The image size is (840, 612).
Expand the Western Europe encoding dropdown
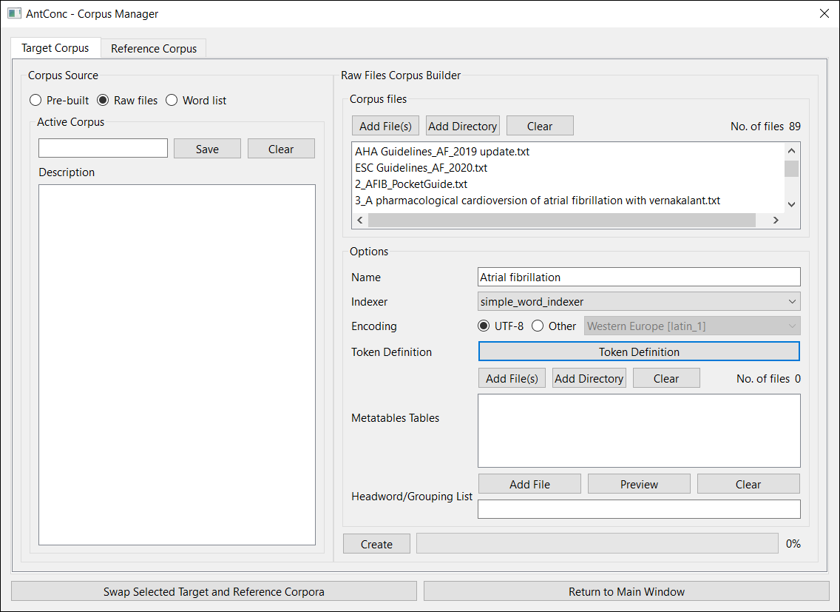tap(692, 326)
